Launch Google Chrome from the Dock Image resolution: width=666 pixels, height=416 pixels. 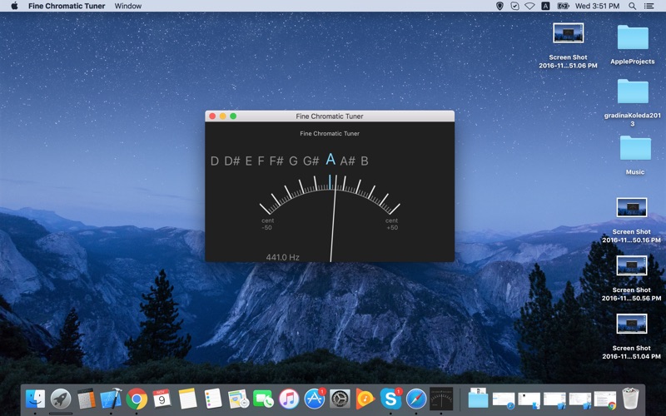(x=137, y=399)
